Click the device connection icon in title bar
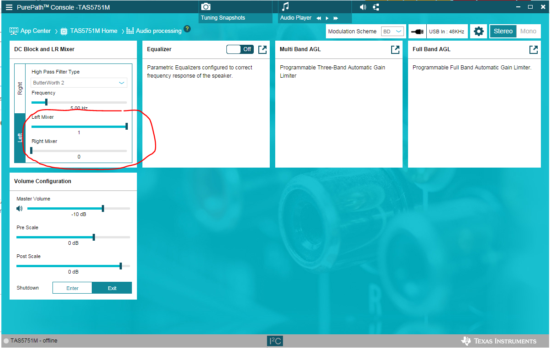This screenshot has width=550, height=348. coord(376,7)
